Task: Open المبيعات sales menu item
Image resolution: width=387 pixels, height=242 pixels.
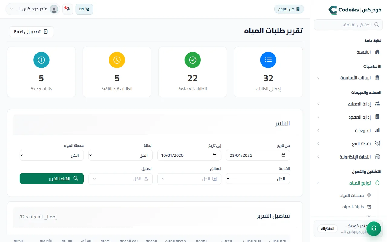Action: pyautogui.click(x=348, y=130)
